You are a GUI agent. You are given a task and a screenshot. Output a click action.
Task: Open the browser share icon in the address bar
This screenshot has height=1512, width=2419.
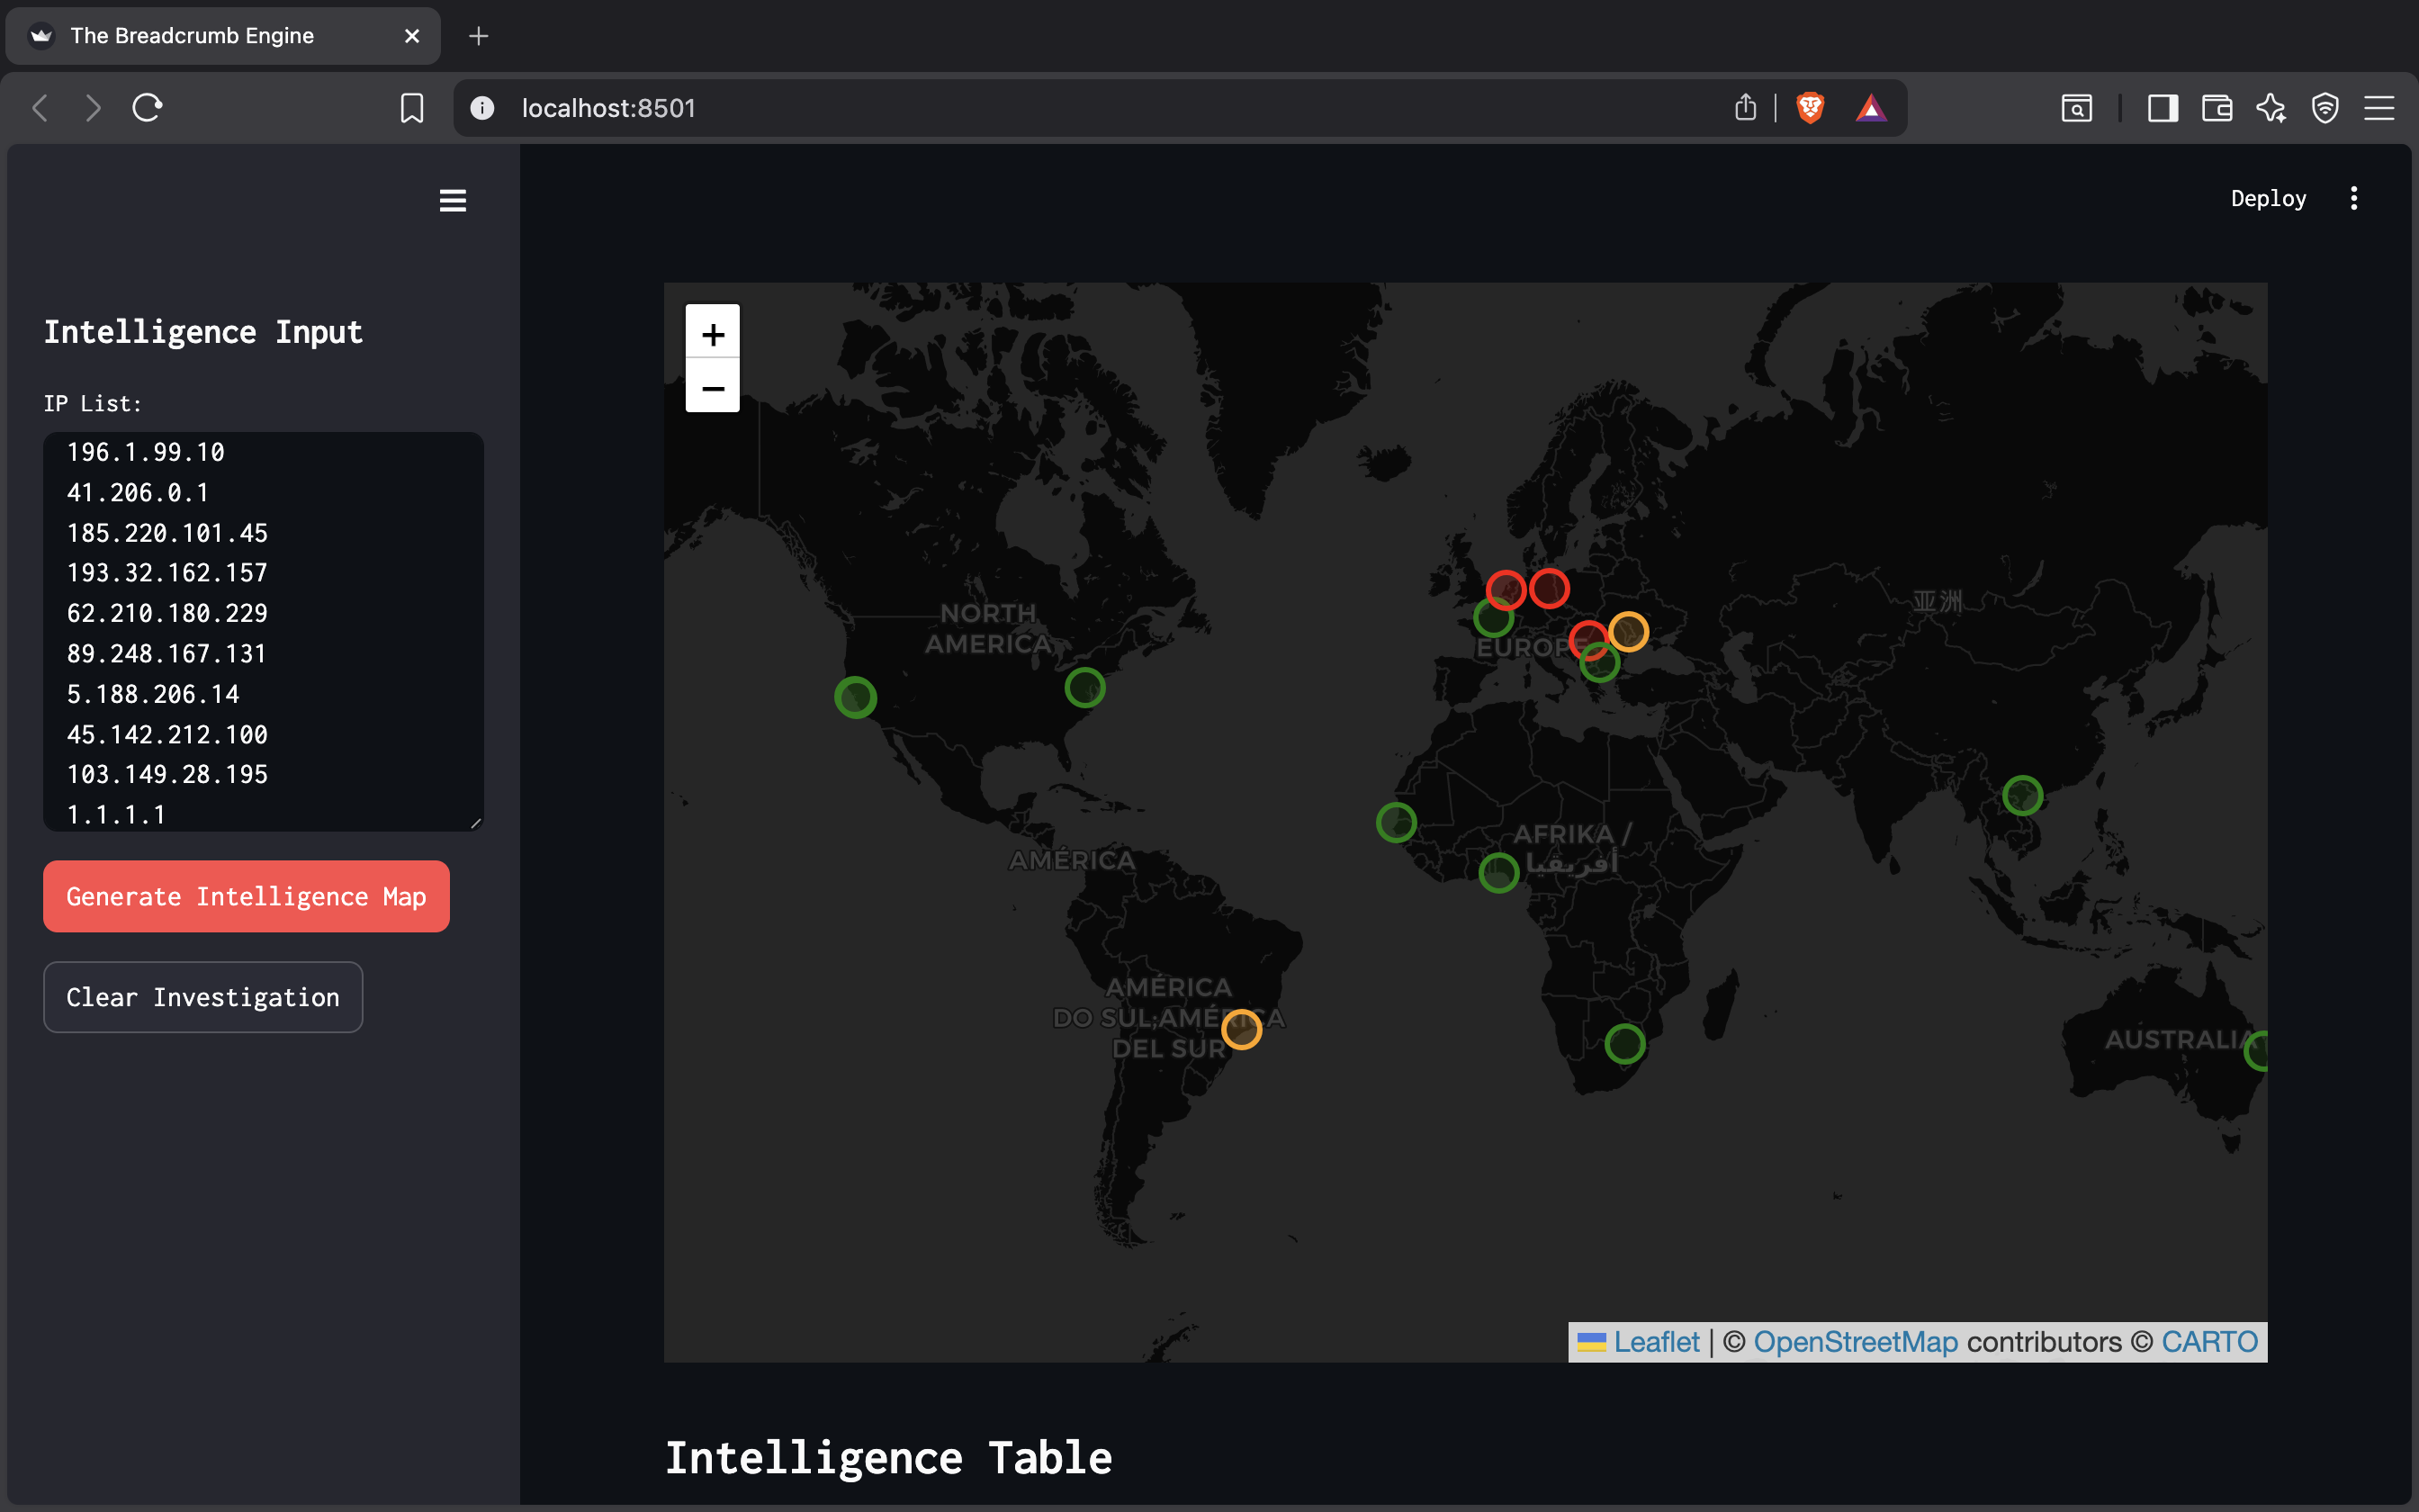point(1745,108)
